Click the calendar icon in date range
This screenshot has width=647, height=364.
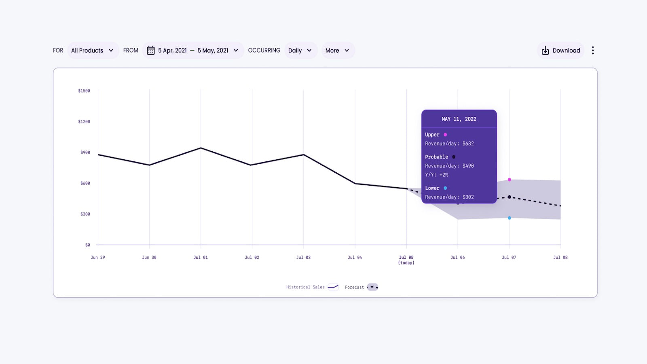[x=151, y=51]
